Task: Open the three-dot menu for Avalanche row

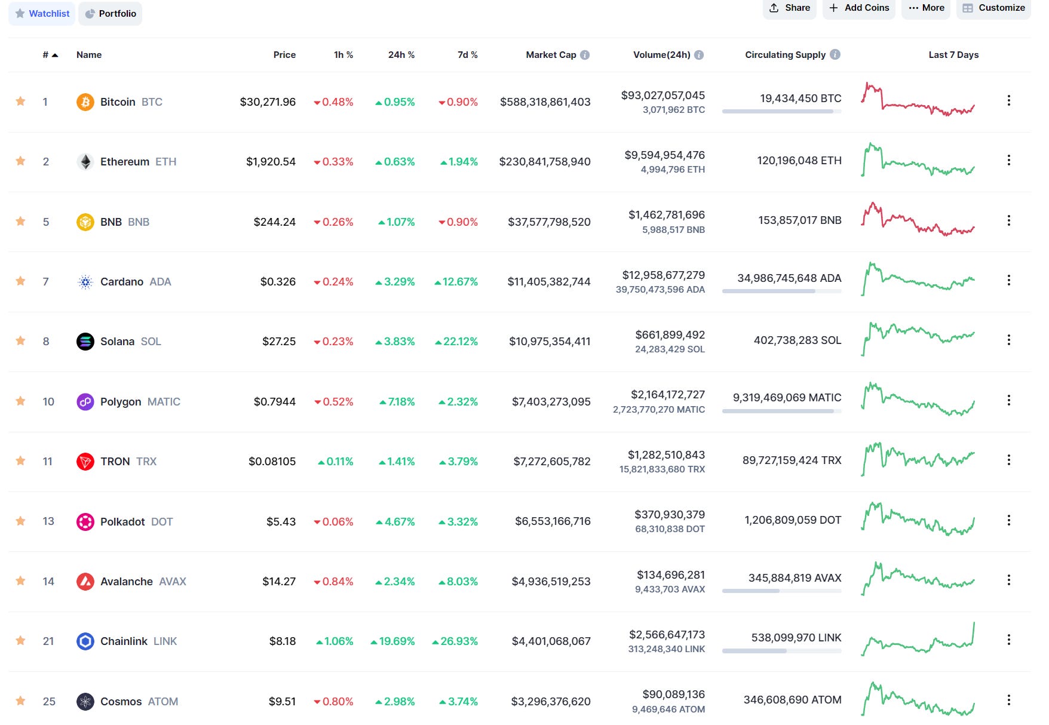Action: click(x=1009, y=580)
